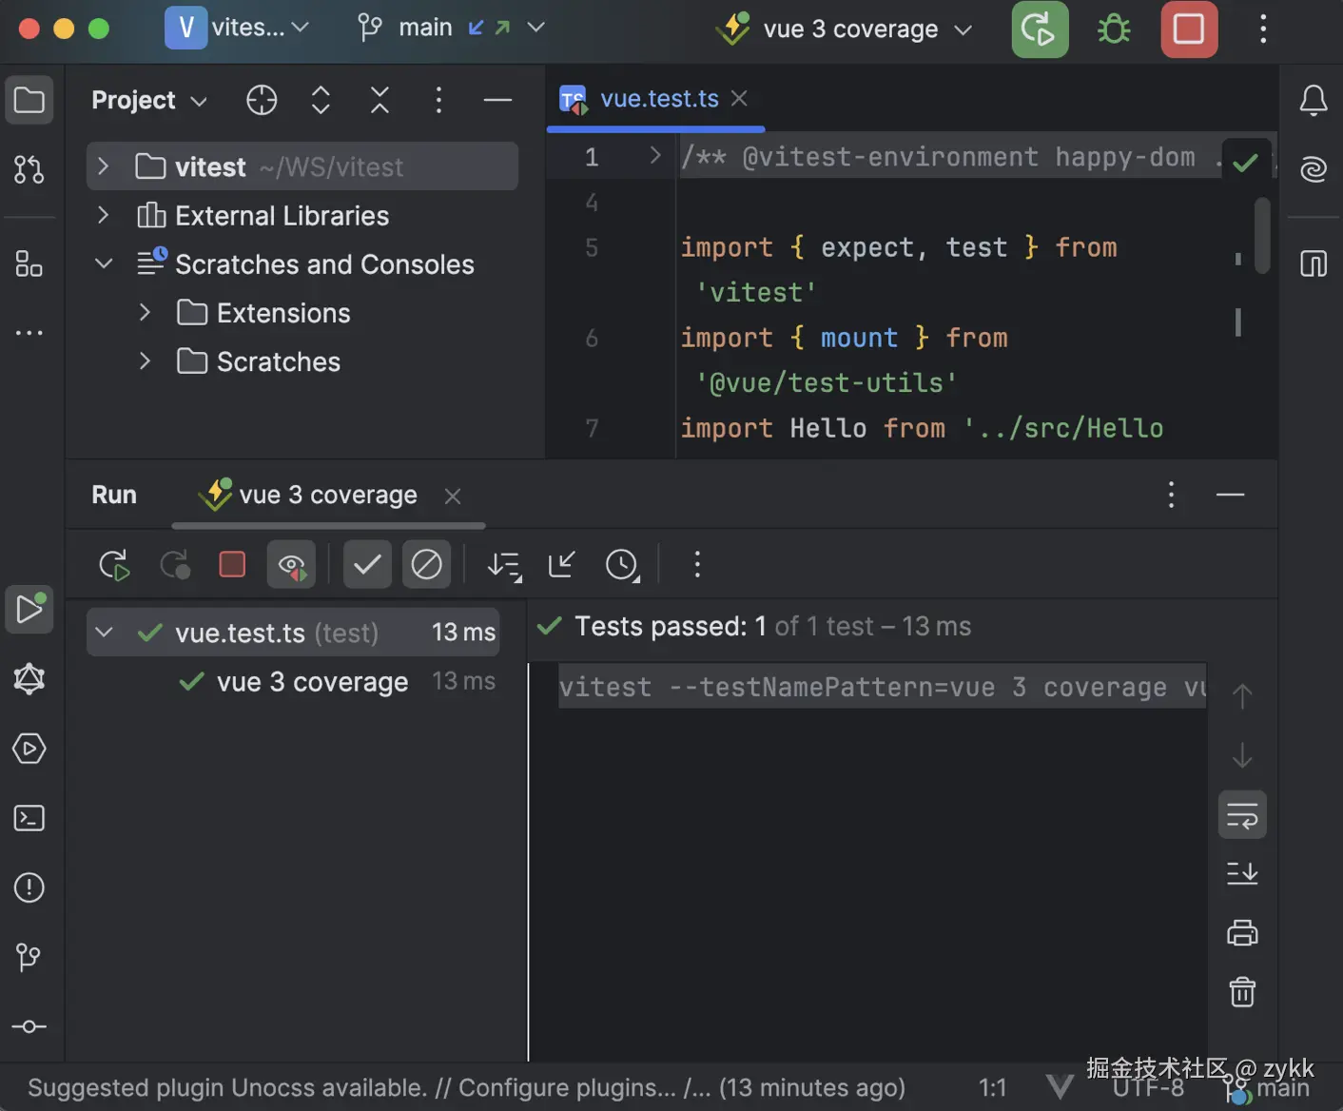Go to previous failed test up arrow
Viewport: 1343px width, 1111px height.
point(1242,697)
